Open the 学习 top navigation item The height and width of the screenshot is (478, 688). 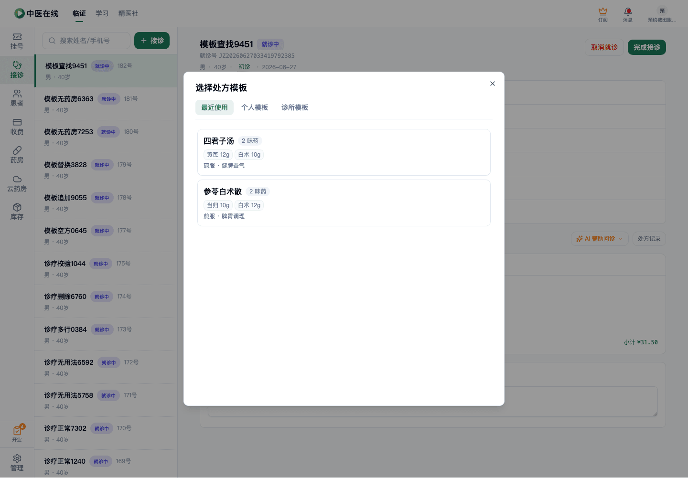[x=102, y=13]
